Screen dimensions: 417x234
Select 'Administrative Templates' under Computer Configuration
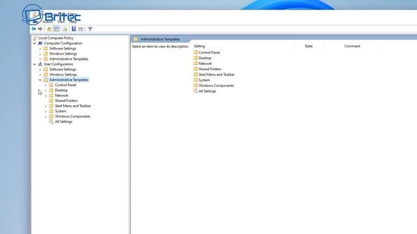(69, 59)
